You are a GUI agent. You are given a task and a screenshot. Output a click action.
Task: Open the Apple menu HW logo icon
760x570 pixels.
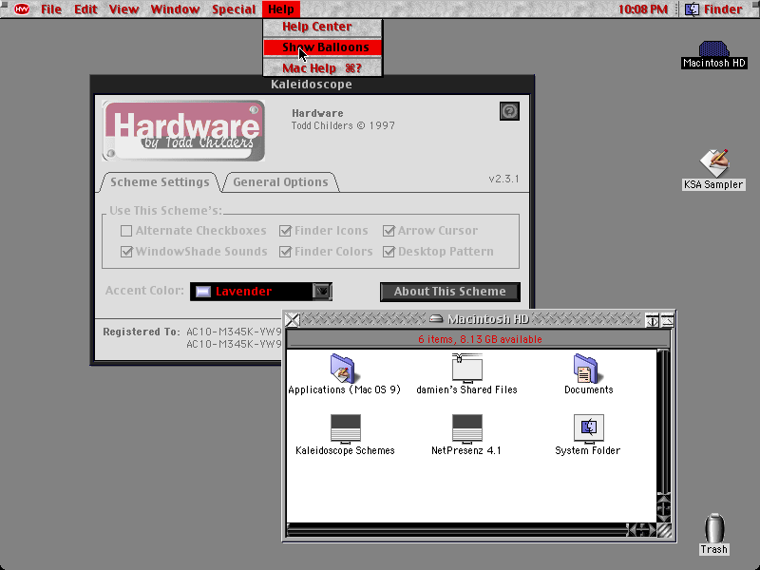click(x=21, y=9)
